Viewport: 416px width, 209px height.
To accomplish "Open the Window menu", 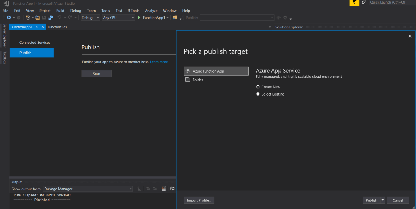I will click(x=170, y=11).
